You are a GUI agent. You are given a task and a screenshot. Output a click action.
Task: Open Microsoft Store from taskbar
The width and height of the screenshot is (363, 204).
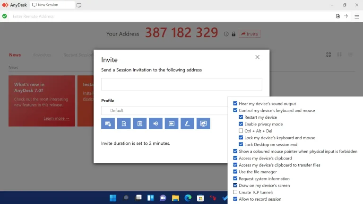[x=200, y=198]
